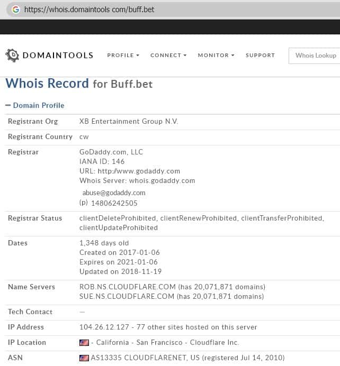Click phone number 14806242505
The image size is (340, 366).
(114, 203)
